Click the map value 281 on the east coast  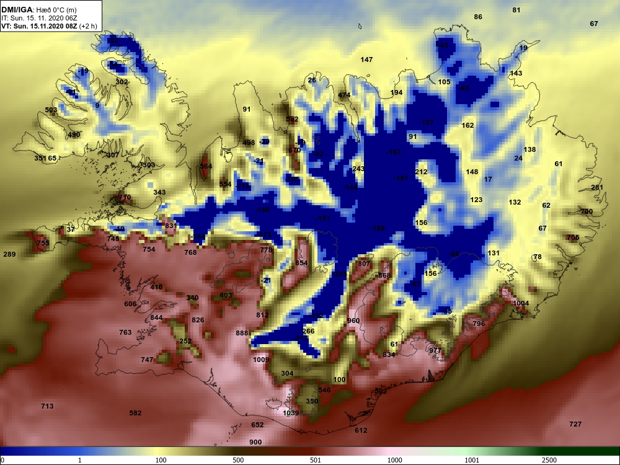coord(597,187)
